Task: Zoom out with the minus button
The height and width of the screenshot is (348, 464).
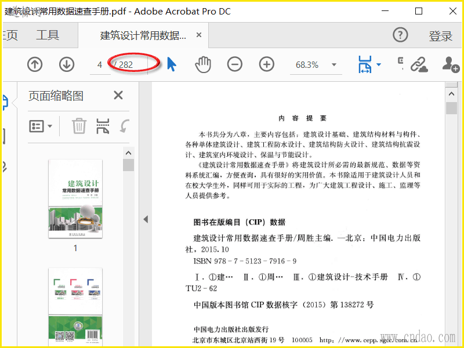Action: [235, 64]
